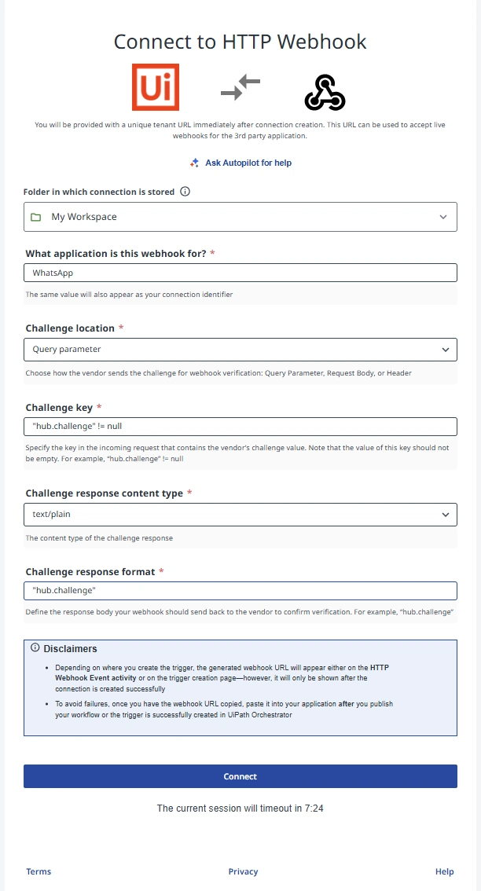Click the UiPath logo icon
481x891 pixels.
pyautogui.click(x=156, y=87)
